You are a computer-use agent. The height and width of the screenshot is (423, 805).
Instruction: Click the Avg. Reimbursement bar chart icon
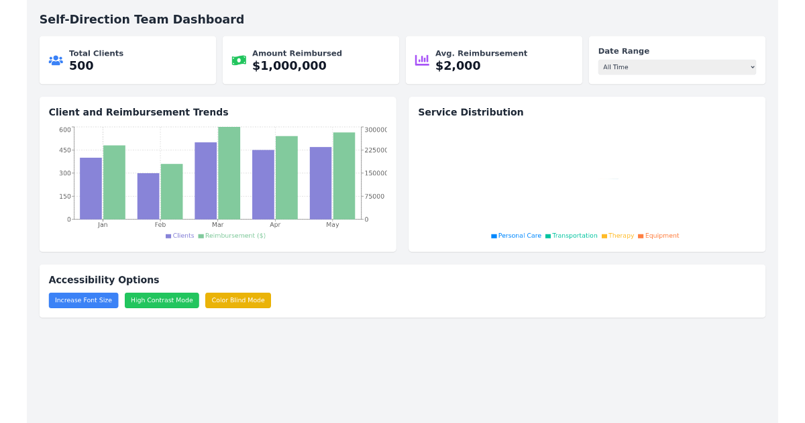(422, 60)
